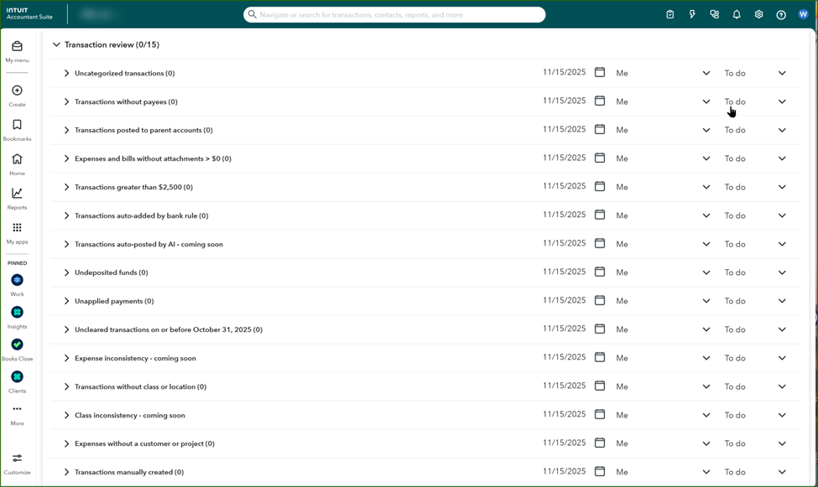Open status dropdown for Transactions manually created
Viewport: 818px width, 487px height.
(x=781, y=472)
